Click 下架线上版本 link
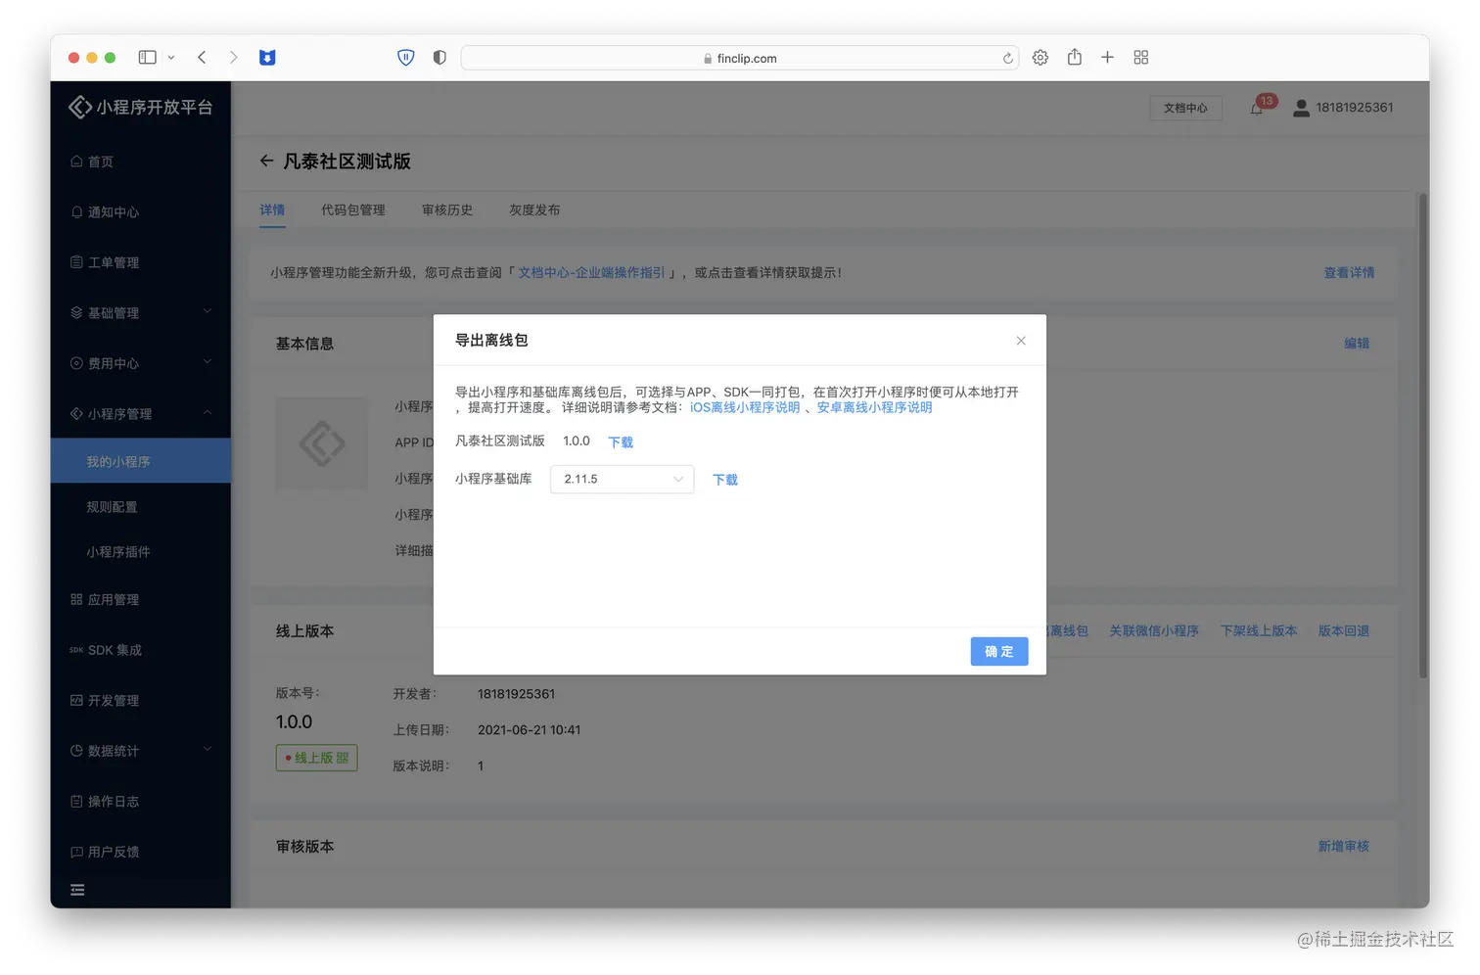 pos(1259,631)
